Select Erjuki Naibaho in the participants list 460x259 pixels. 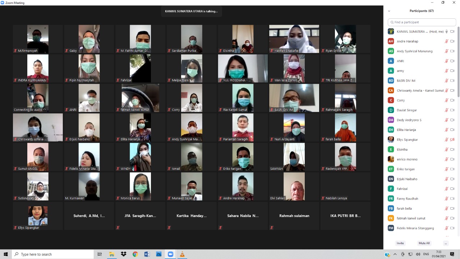(x=422, y=179)
